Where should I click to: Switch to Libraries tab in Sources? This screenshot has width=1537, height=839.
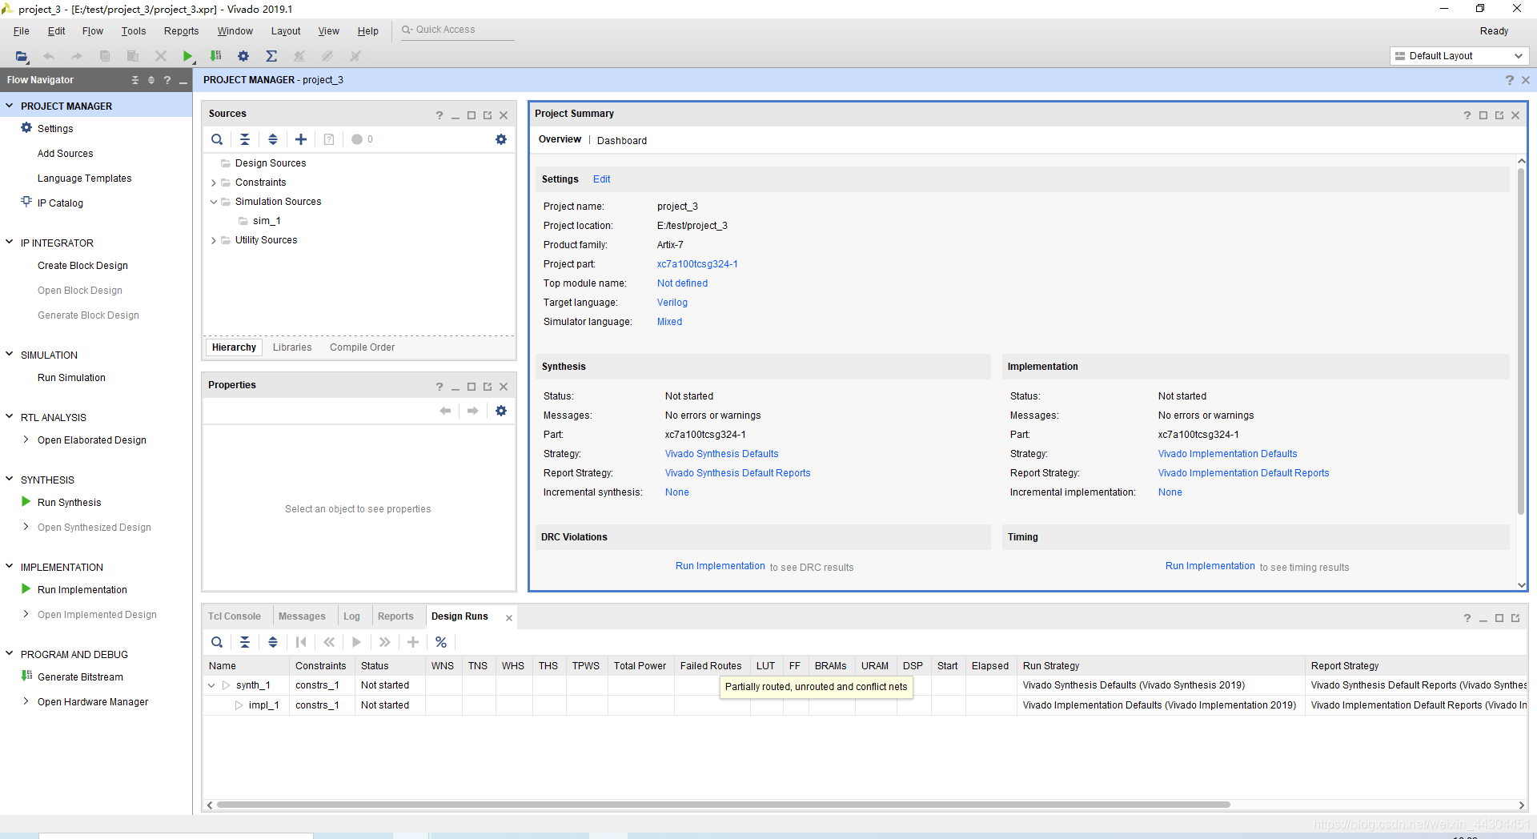(292, 347)
